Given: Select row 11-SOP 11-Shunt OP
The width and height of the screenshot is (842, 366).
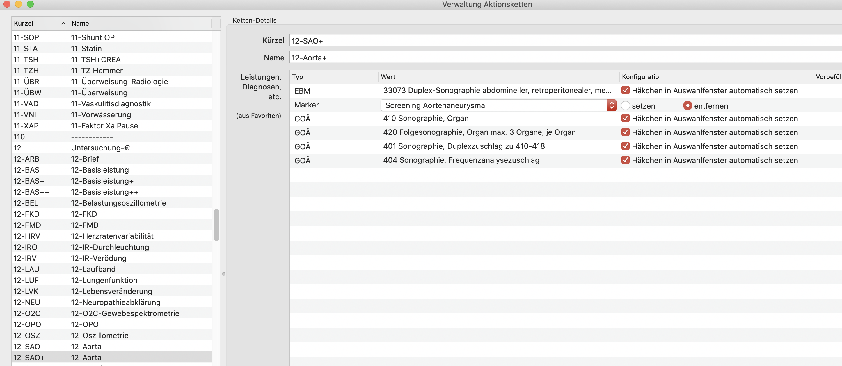Looking at the screenshot, I should (112, 37).
